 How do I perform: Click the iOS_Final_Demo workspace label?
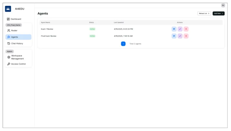click(14, 25)
